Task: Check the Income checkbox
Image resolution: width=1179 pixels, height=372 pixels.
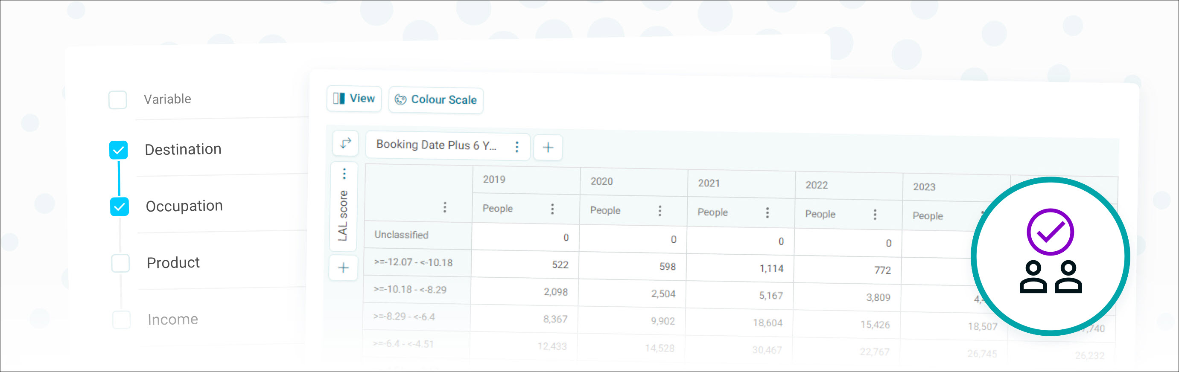Action: 121,320
